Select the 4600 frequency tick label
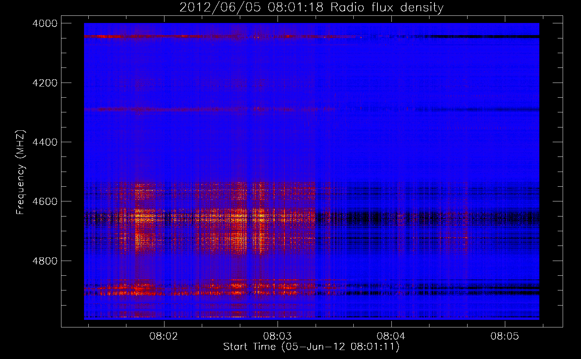The height and width of the screenshot is (359, 581). click(x=45, y=201)
